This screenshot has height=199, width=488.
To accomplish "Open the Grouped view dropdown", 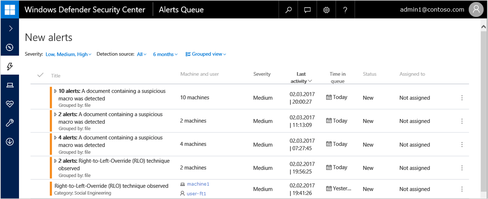I will [206, 54].
